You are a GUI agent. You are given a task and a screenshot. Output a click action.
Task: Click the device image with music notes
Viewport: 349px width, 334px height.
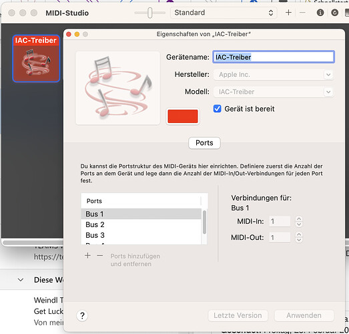(x=117, y=88)
